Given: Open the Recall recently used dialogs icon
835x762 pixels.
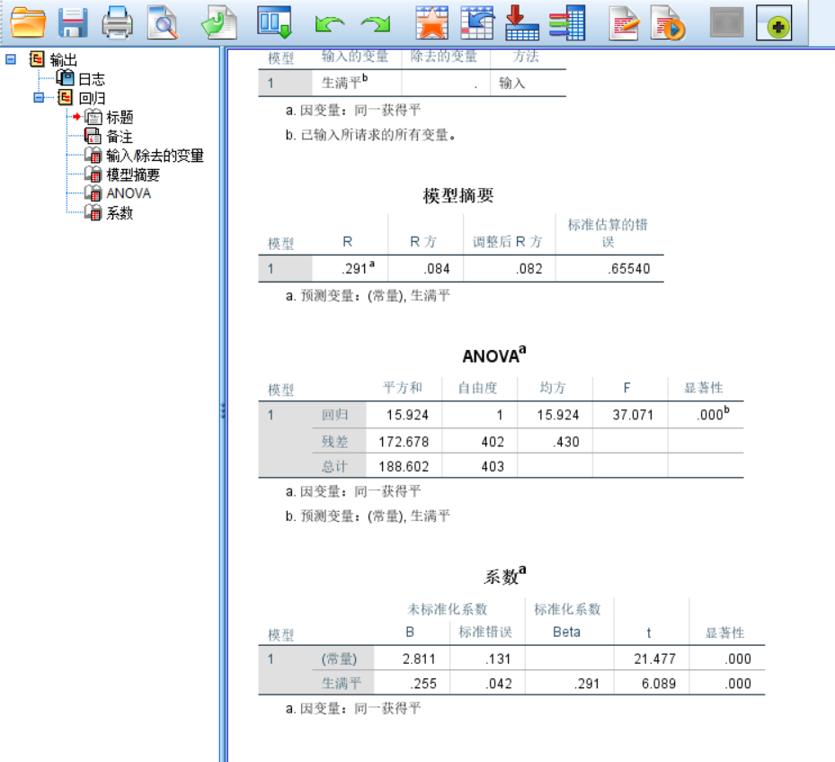Looking at the screenshot, I should (x=274, y=22).
